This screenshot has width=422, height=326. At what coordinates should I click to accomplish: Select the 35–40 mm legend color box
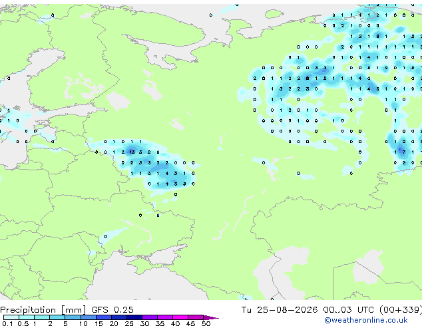tap(164, 317)
